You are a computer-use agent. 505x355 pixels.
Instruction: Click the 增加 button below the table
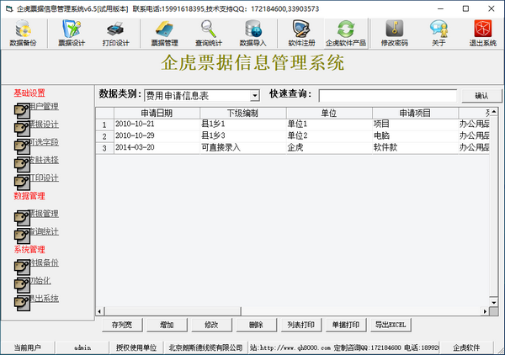(167, 325)
